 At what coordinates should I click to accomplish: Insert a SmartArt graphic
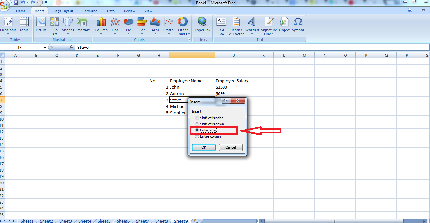coord(83,26)
